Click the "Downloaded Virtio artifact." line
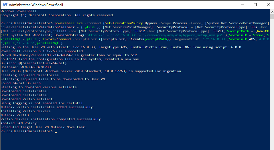Viewport: 274px width, 150px height. click(26, 99)
